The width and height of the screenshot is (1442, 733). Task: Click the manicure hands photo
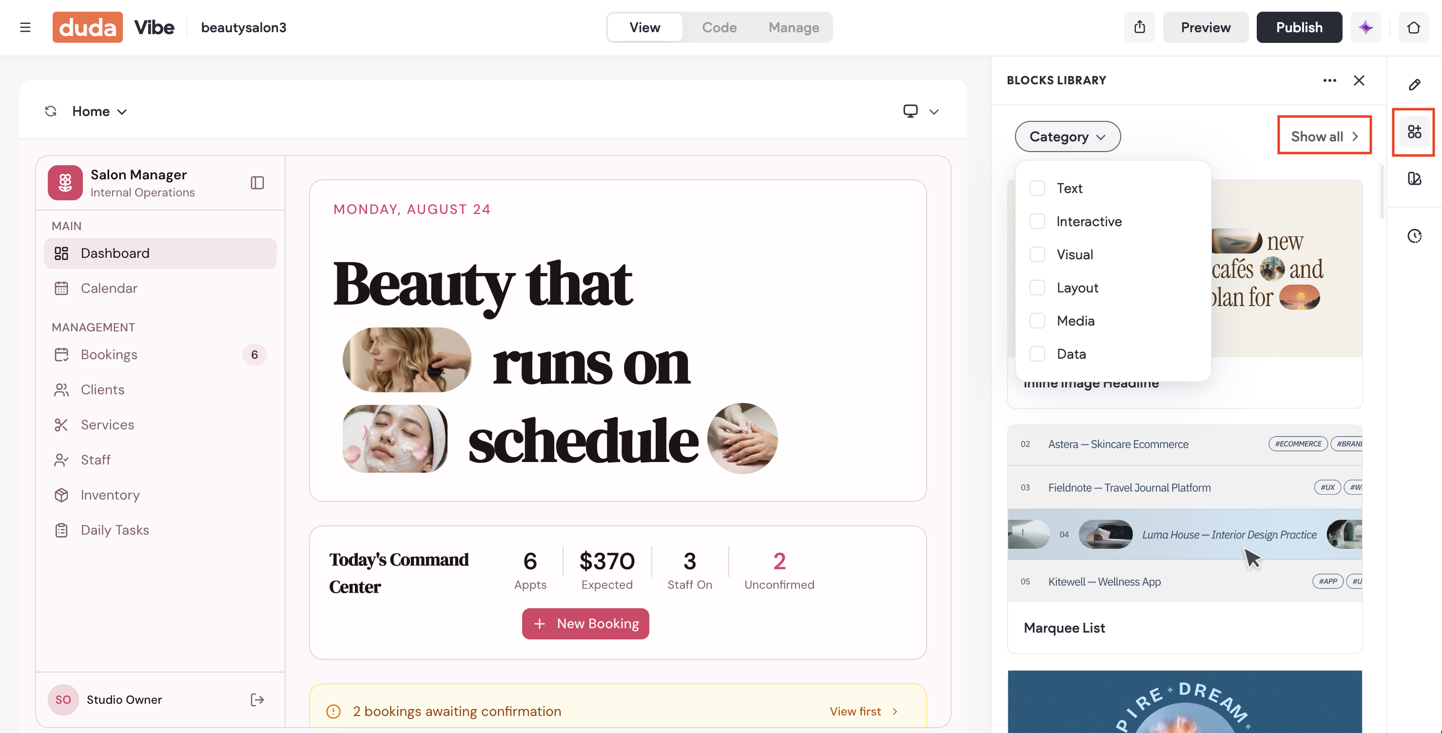coord(743,439)
